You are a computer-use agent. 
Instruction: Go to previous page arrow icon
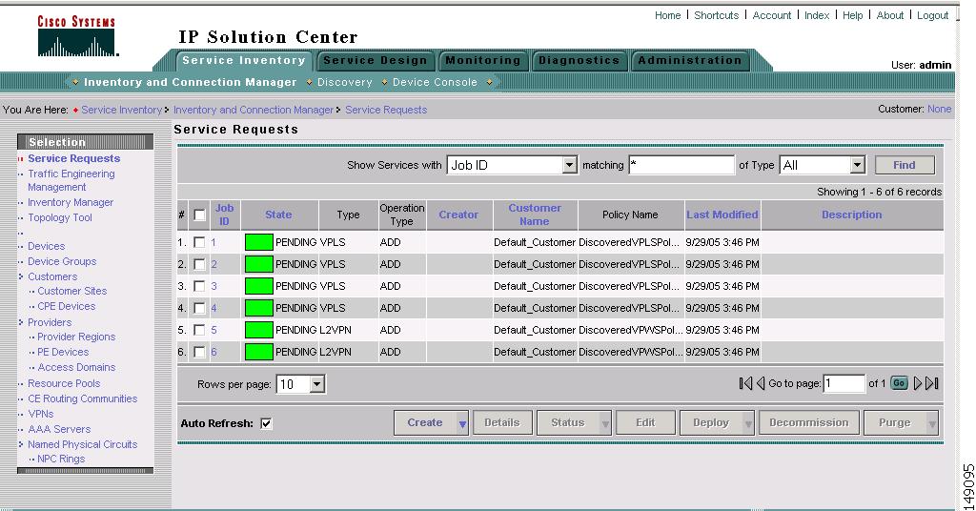click(760, 383)
